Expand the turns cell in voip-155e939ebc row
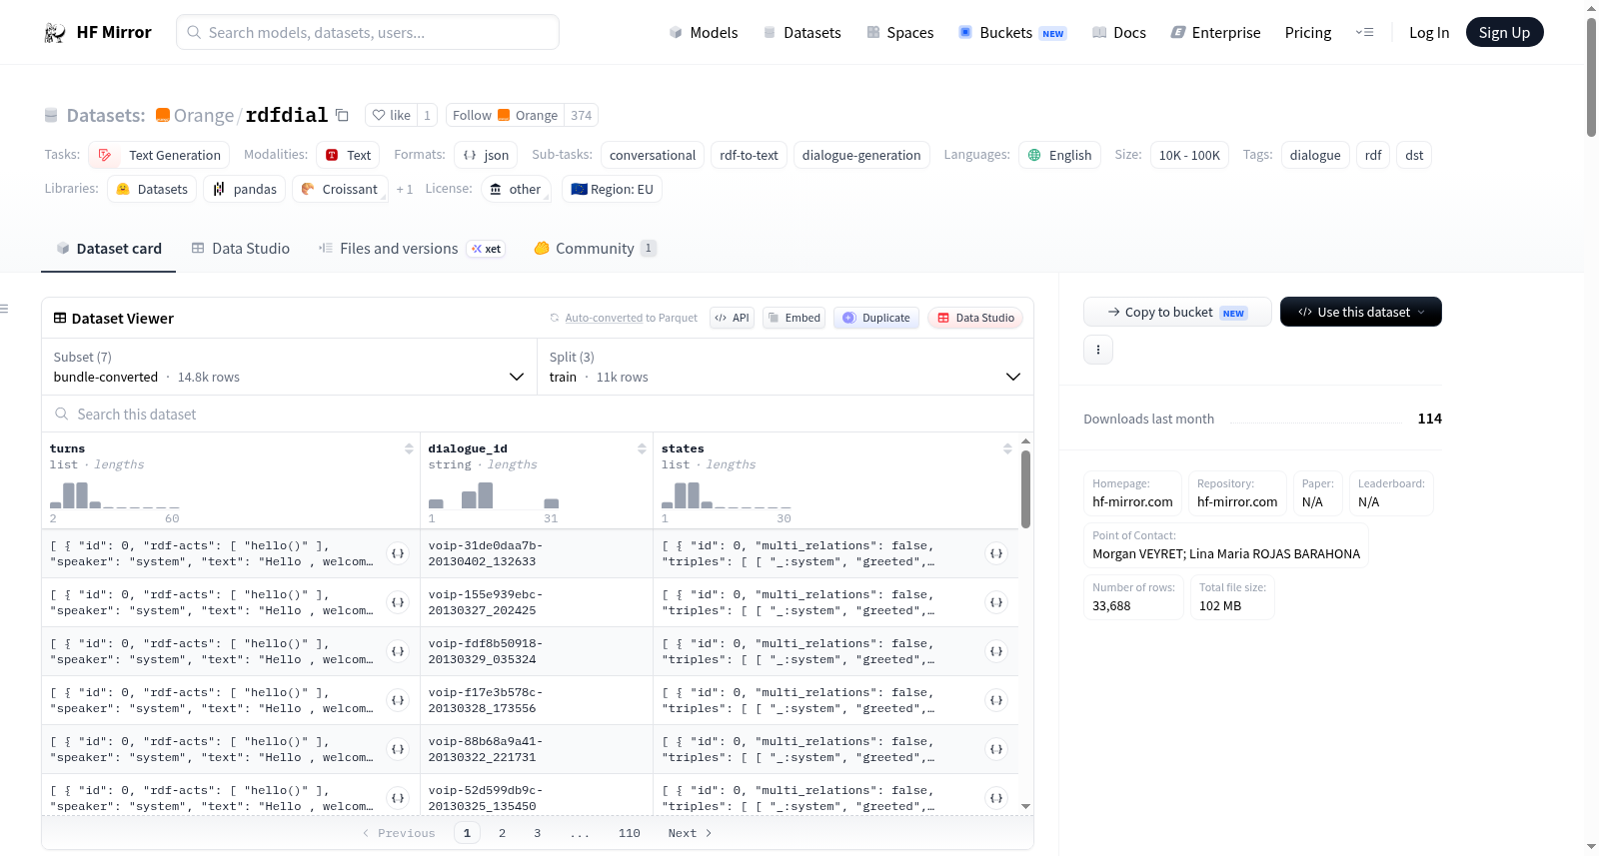The height and width of the screenshot is (856, 1599). point(398,602)
